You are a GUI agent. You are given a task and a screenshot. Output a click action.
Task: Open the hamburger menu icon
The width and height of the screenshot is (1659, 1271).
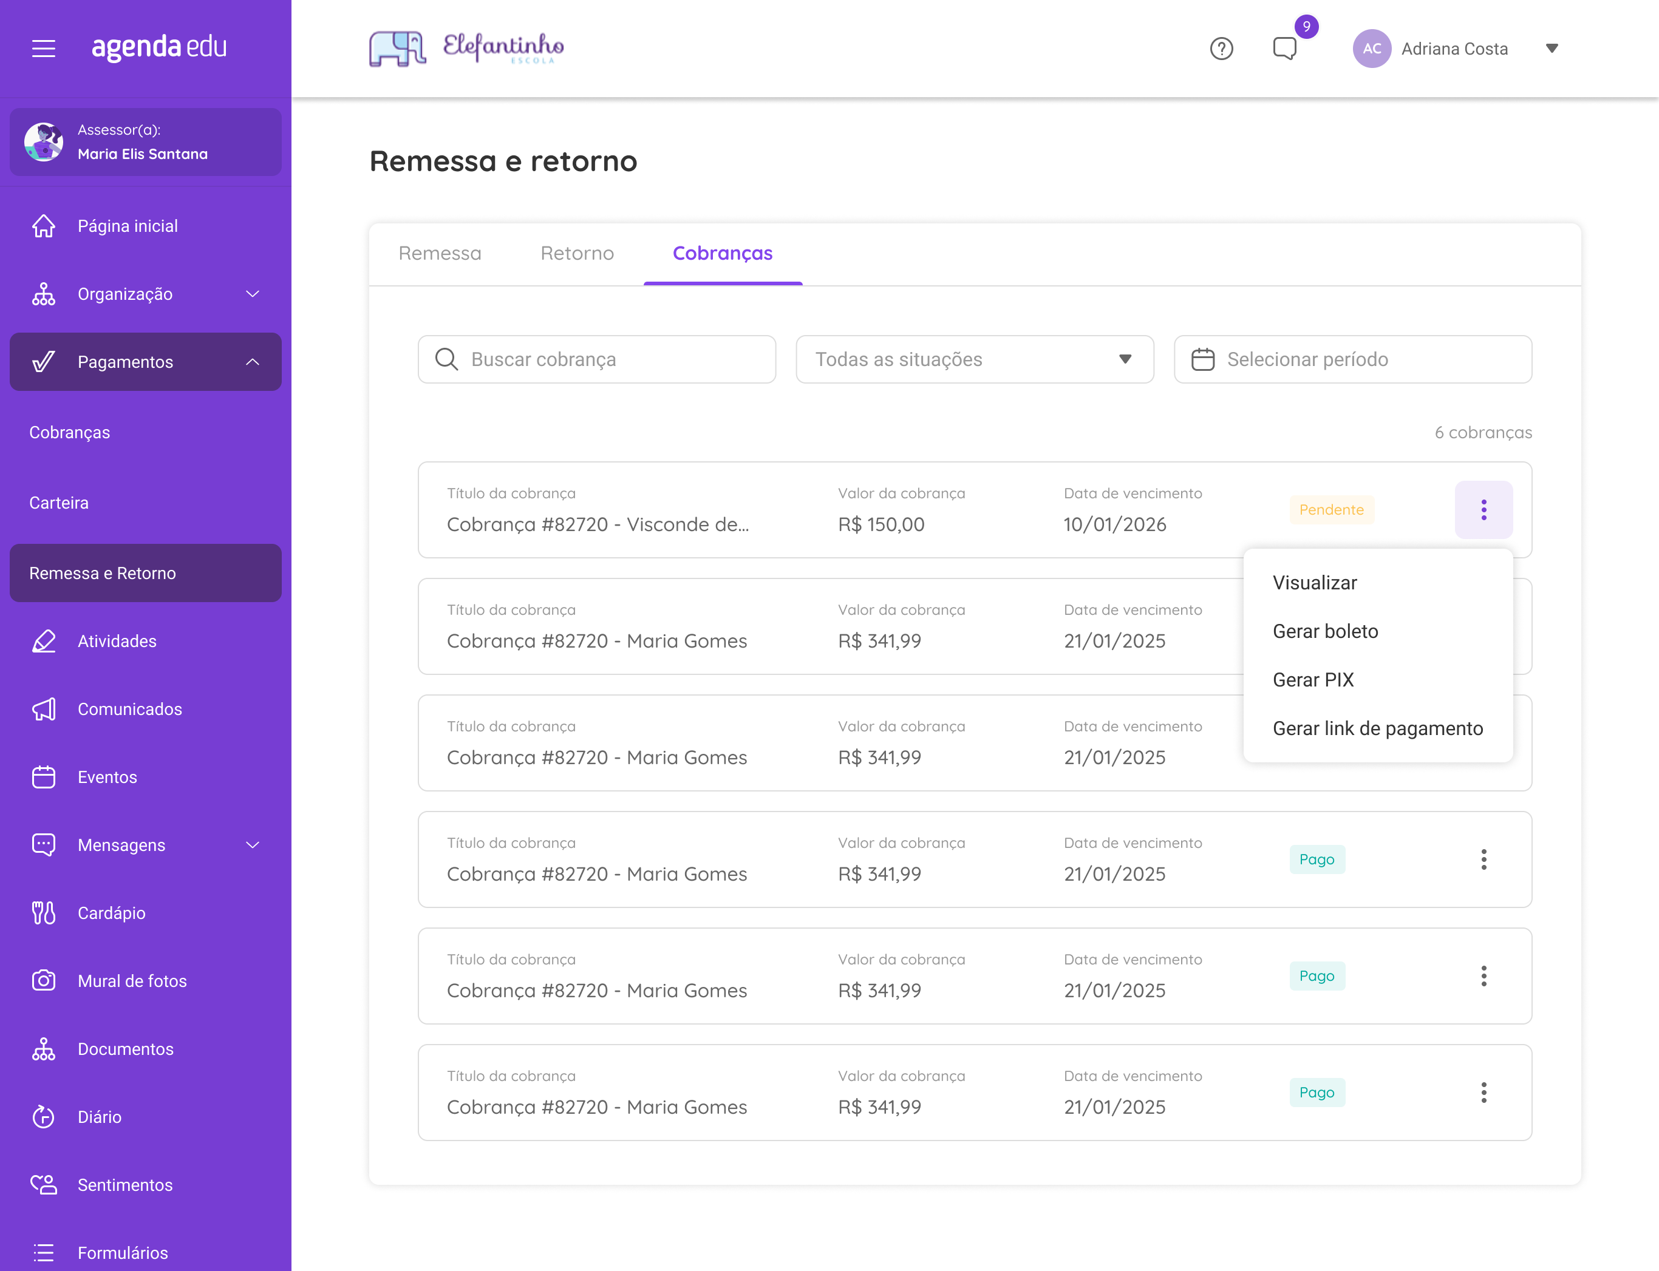(43, 49)
